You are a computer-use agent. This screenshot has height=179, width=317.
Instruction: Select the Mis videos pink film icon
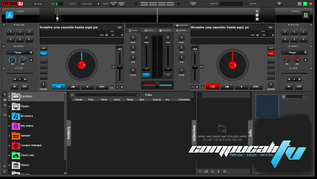pyautogui.click(x=16, y=126)
